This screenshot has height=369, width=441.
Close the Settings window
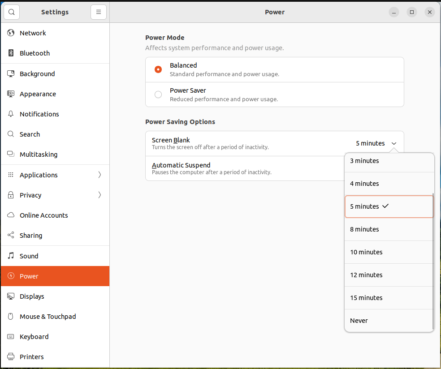click(430, 12)
